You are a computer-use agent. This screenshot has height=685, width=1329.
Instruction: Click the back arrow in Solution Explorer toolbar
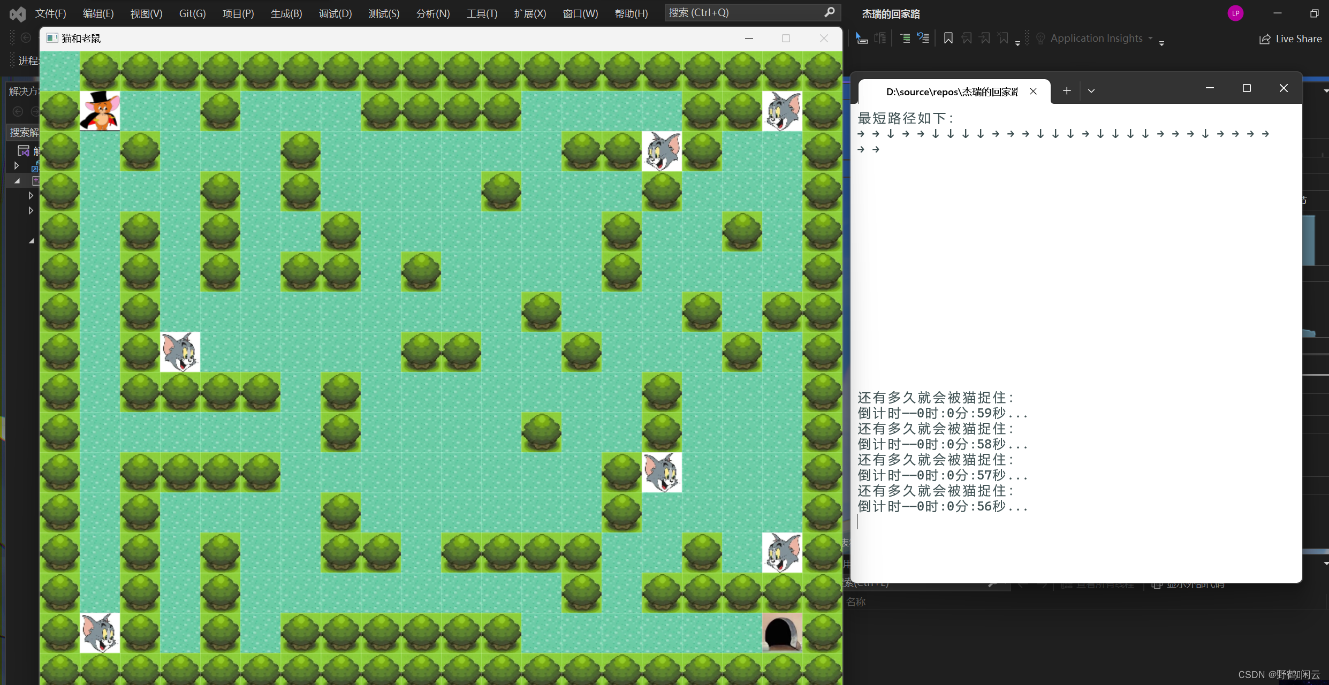(18, 111)
